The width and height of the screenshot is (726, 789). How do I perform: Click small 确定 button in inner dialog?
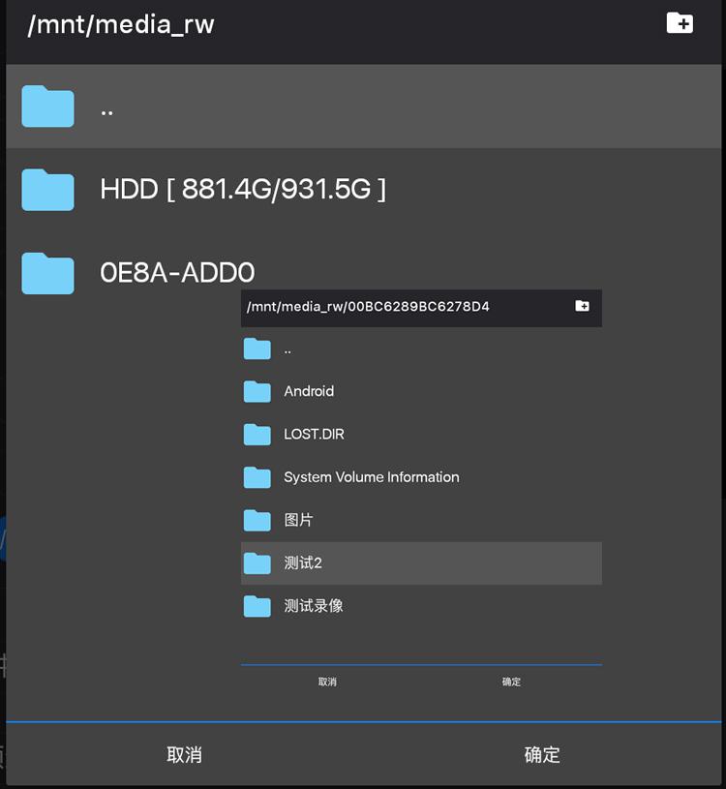pos(511,682)
